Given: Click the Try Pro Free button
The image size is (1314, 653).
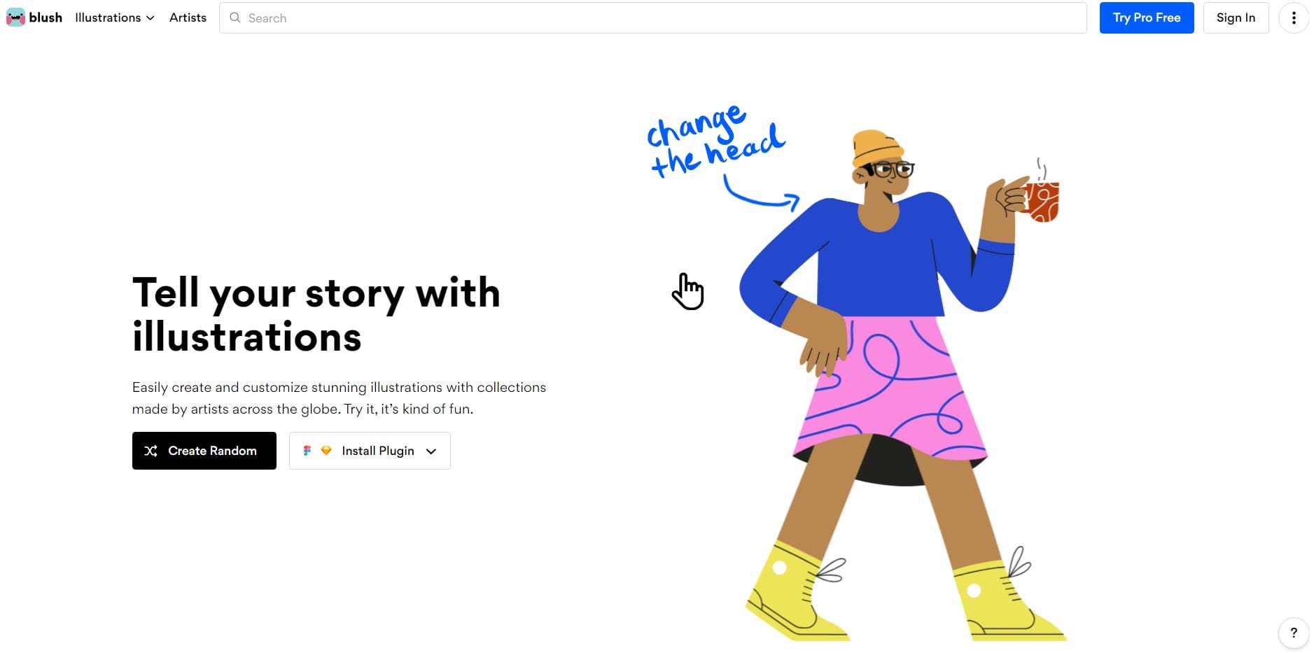Looking at the screenshot, I should click(1146, 17).
